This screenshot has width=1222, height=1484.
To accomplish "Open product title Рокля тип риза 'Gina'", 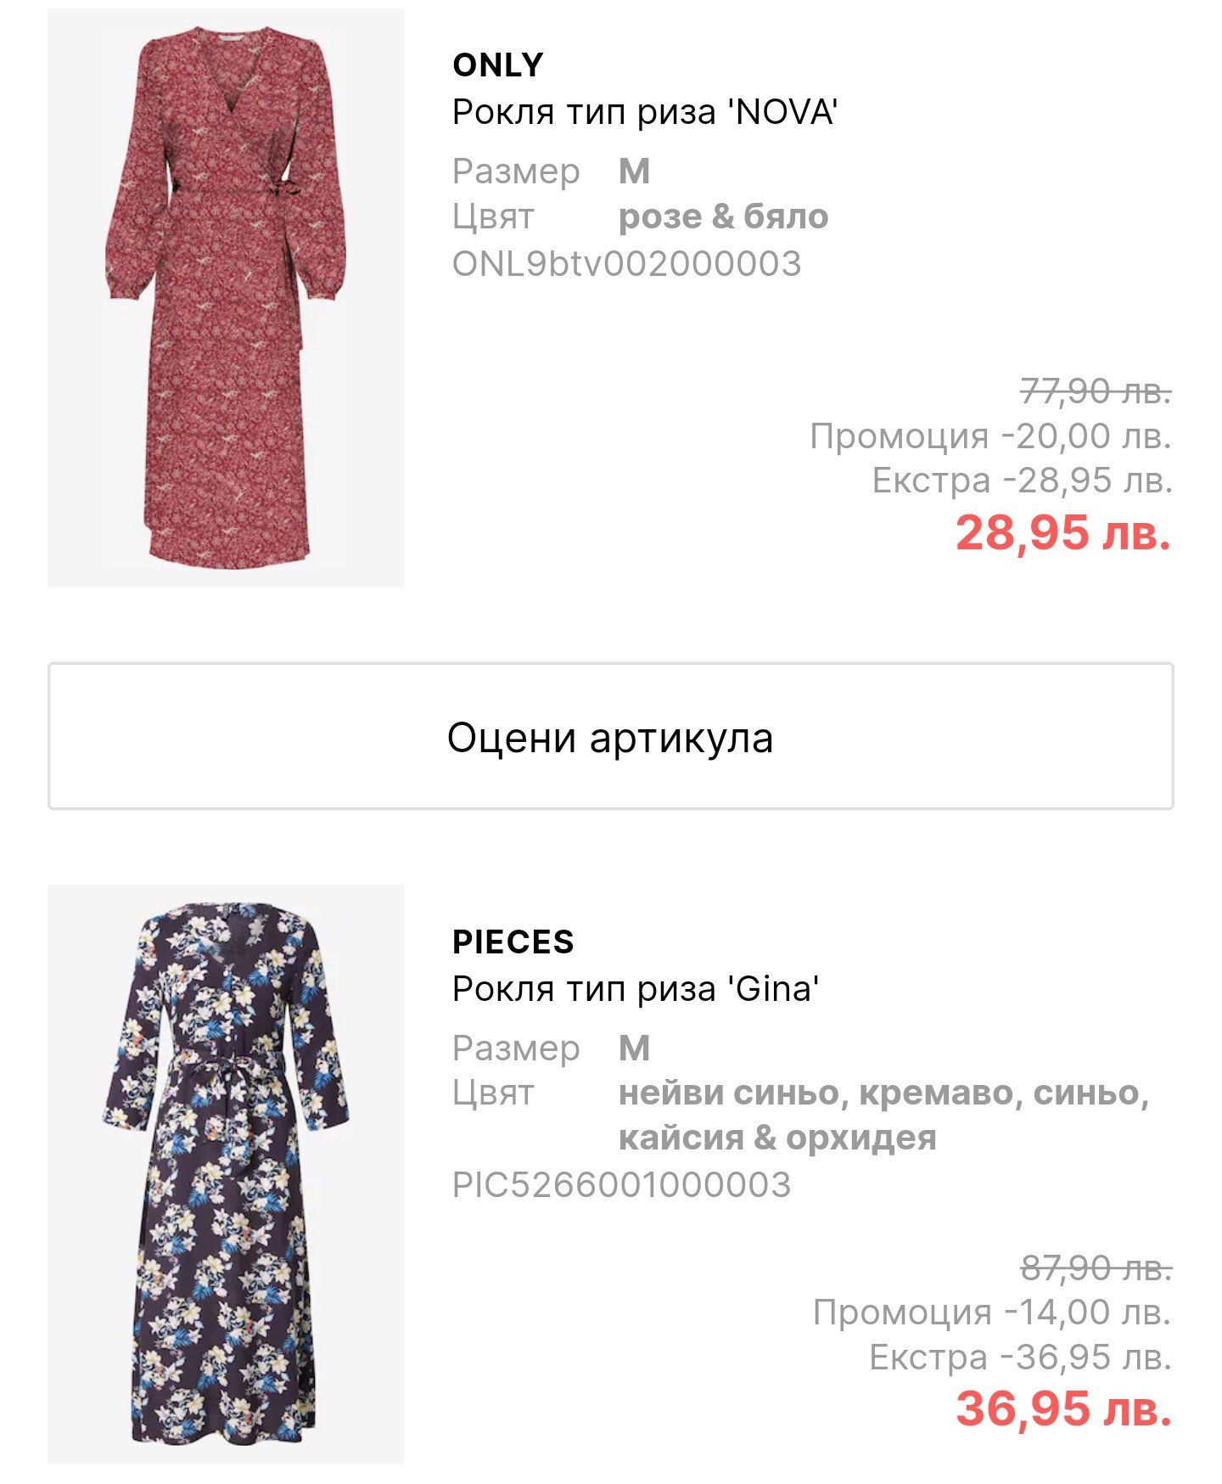I will click(636, 989).
